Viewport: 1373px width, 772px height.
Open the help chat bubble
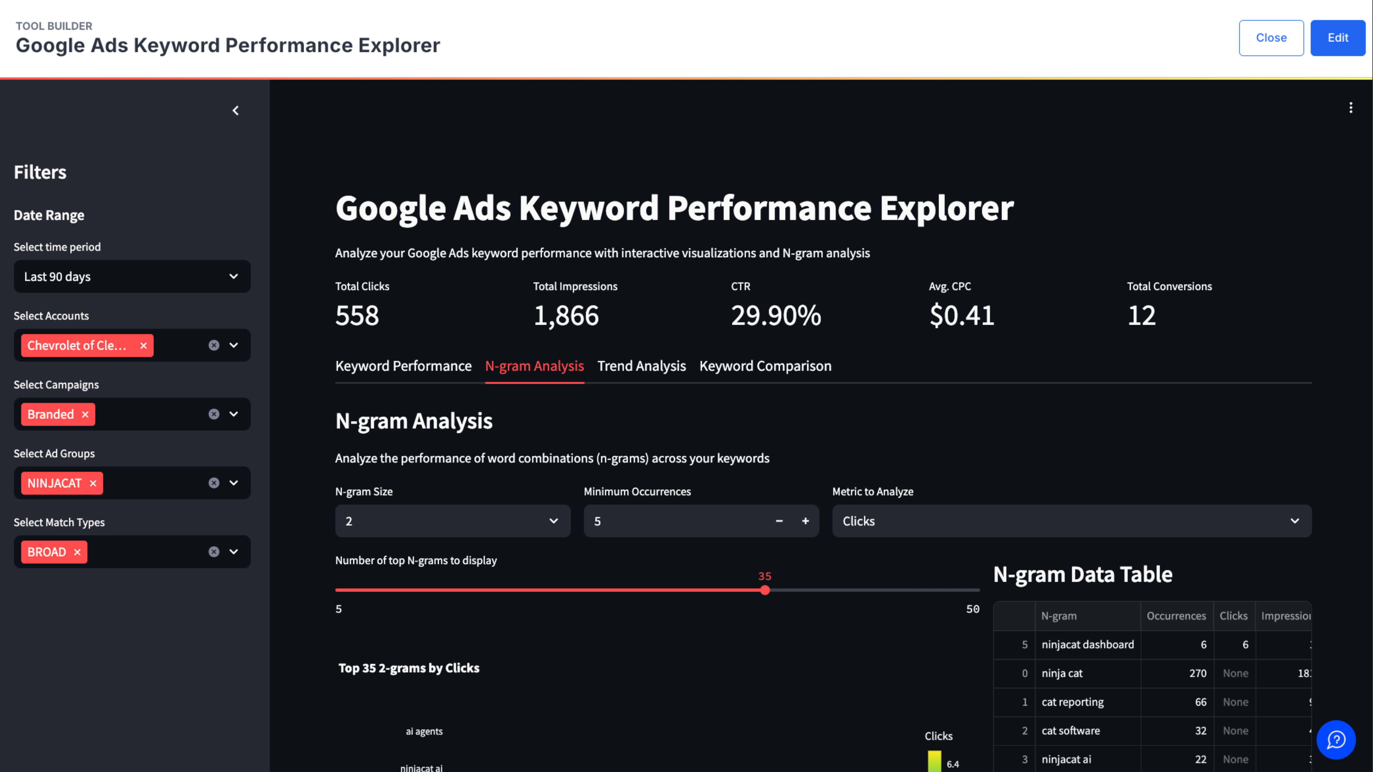click(x=1336, y=739)
